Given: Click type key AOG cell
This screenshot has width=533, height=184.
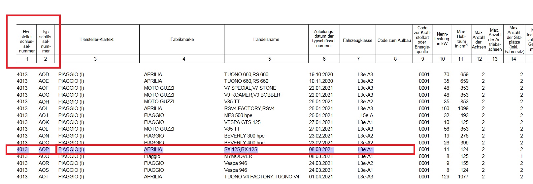Looking at the screenshot, I should 44,95.
